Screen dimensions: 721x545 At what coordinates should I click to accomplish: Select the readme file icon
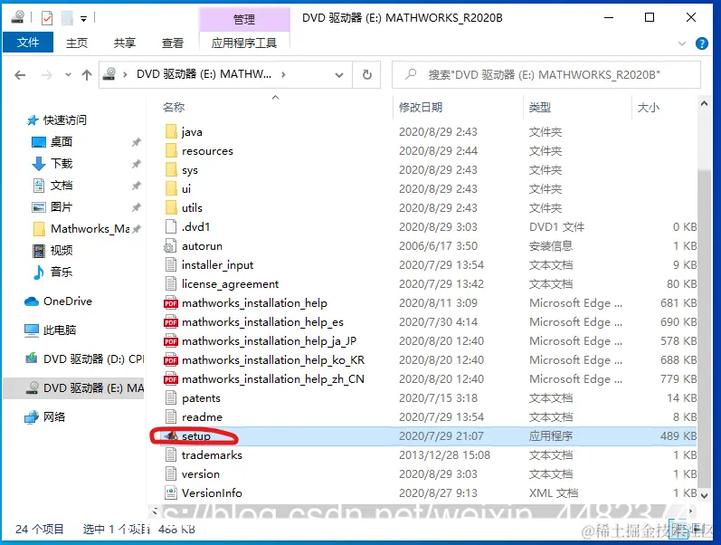[x=171, y=417]
